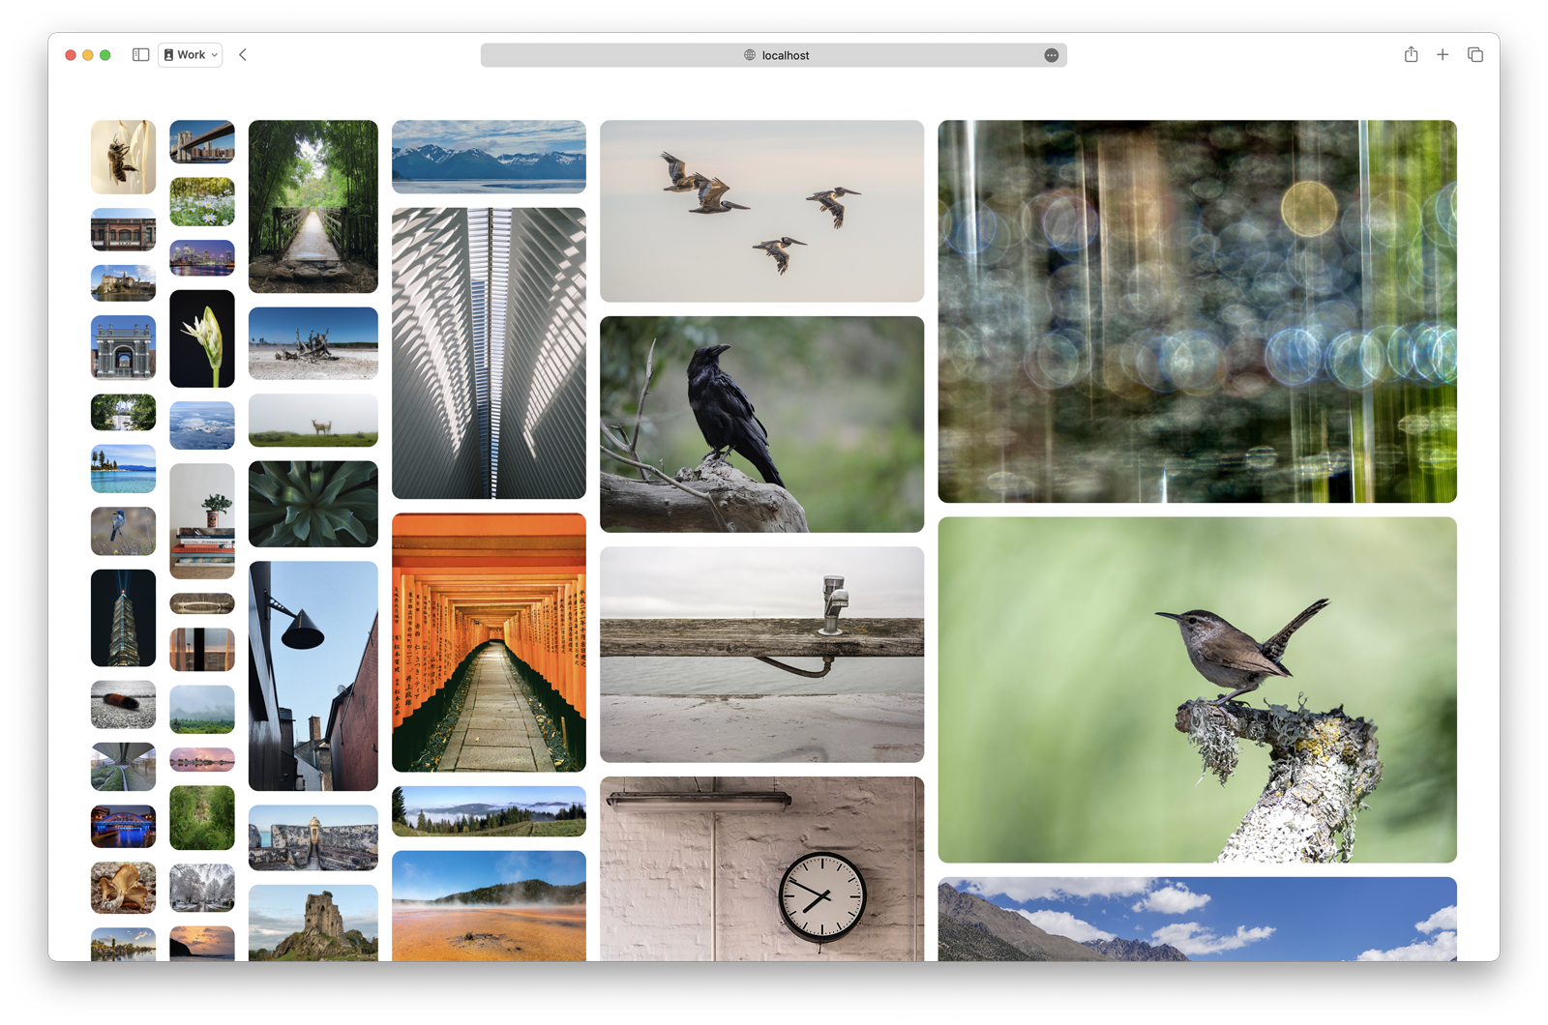This screenshot has height=1025, width=1548.
Task: Open the suspension bridge photo
Action: tap(201, 141)
